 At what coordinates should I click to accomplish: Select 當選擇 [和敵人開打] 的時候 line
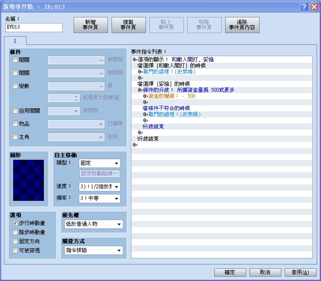(222, 66)
